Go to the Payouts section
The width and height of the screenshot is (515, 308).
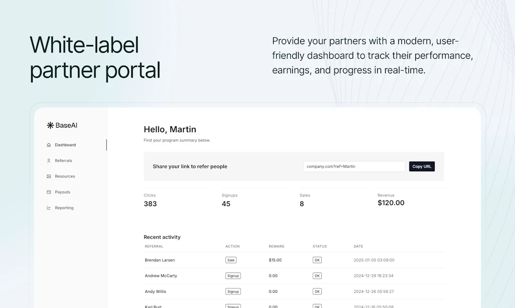coord(63,192)
